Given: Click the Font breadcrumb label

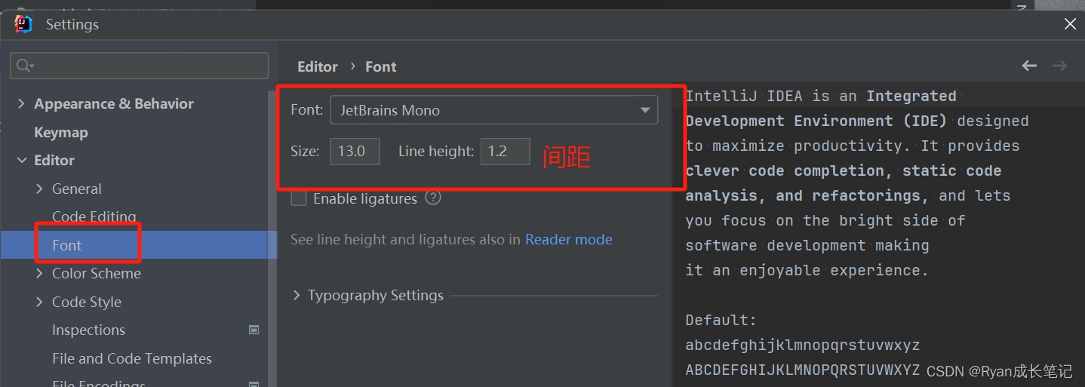Looking at the screenshot, I should pyautogui.click(x=380, y=66).
